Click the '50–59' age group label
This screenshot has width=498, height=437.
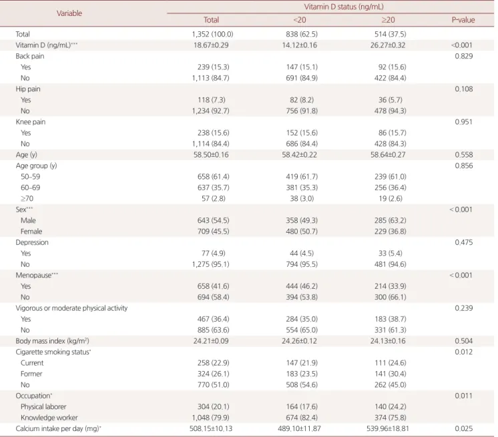click(x=31, y=176)
